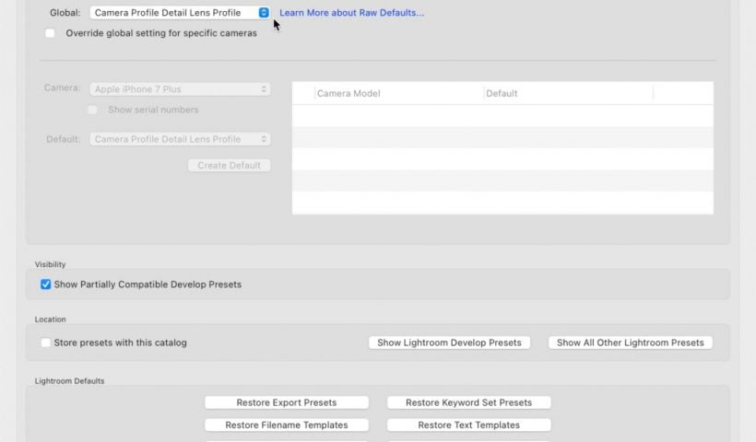Open the Camera dropdown showing Apple iPhone 7 Plus
Viewport: 756px width, 442px height.
click(x=180, y=89)
